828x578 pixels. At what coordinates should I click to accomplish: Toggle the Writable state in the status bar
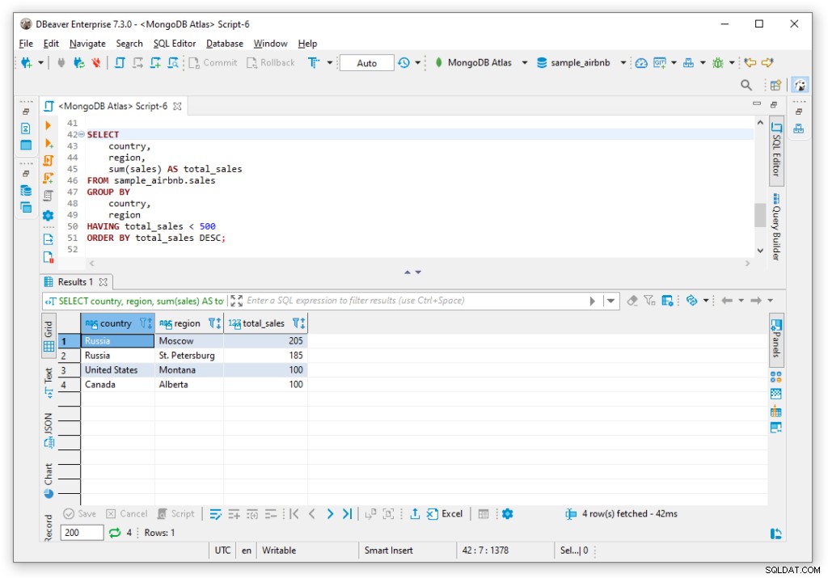(x=279, y=550)
